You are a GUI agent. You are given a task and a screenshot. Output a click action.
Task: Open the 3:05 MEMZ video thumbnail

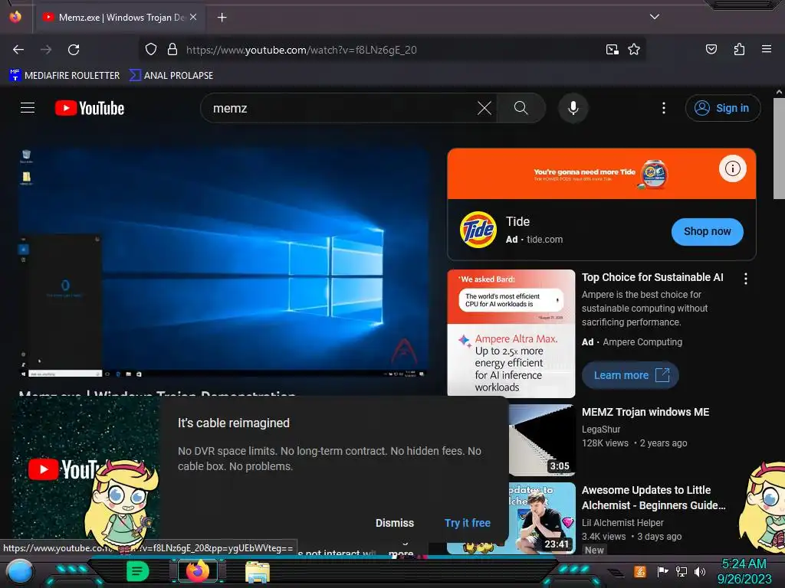pyautogui.click(x=542, y=440)
